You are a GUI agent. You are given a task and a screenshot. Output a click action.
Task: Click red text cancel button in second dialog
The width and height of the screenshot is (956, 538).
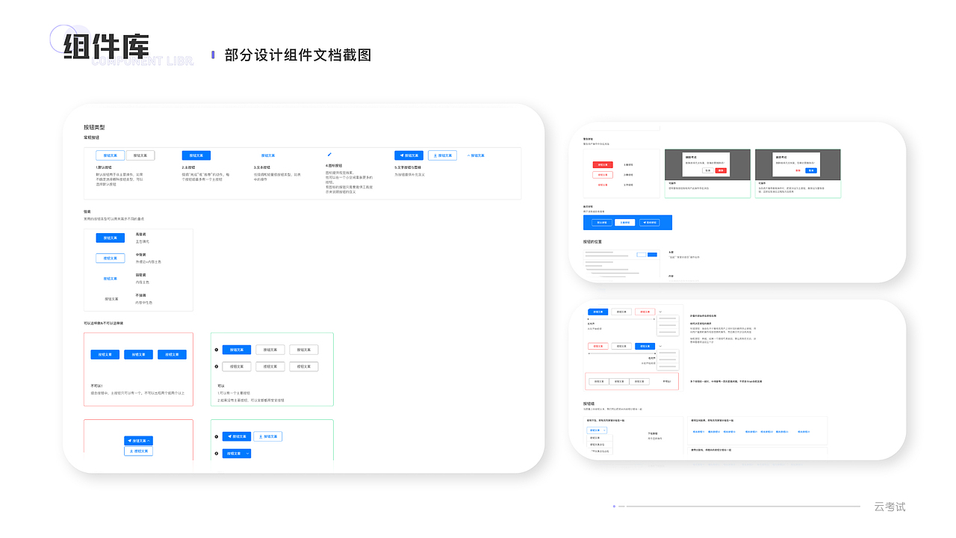(x=798, y=170)
